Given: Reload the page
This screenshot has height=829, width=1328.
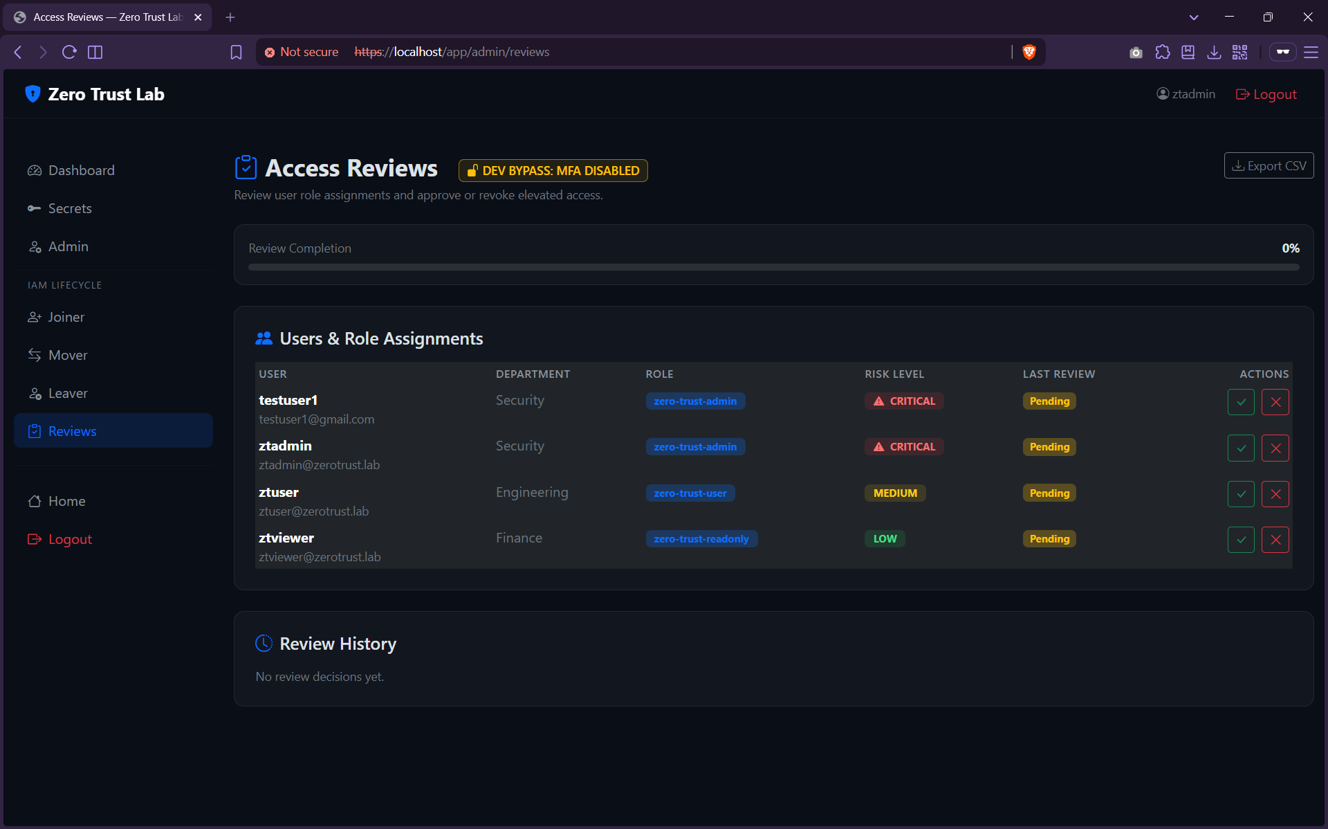Looking at the screenshot, I should coord(69,52).
